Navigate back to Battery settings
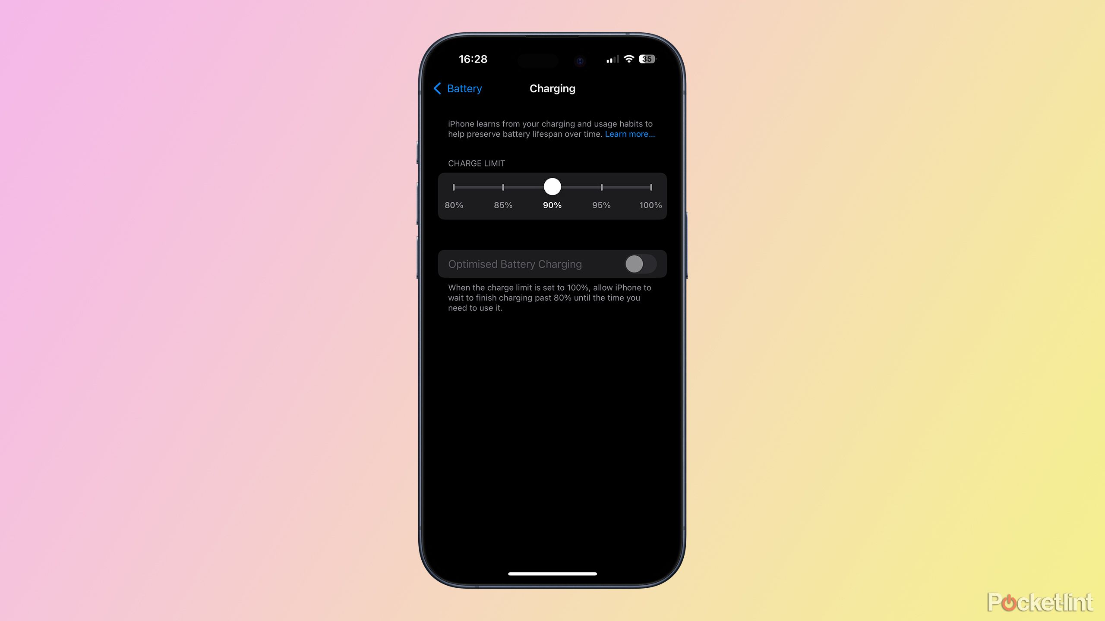The height and width of the screenshot is (621, 1105). (x=456, y=89)
